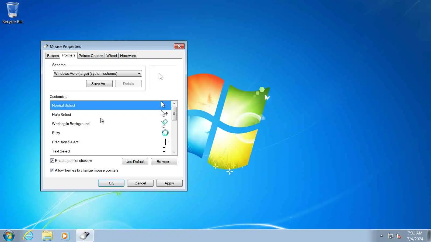Click the Customize list scroll up arrow
431x242 pixels.
[x=174, y=104]
